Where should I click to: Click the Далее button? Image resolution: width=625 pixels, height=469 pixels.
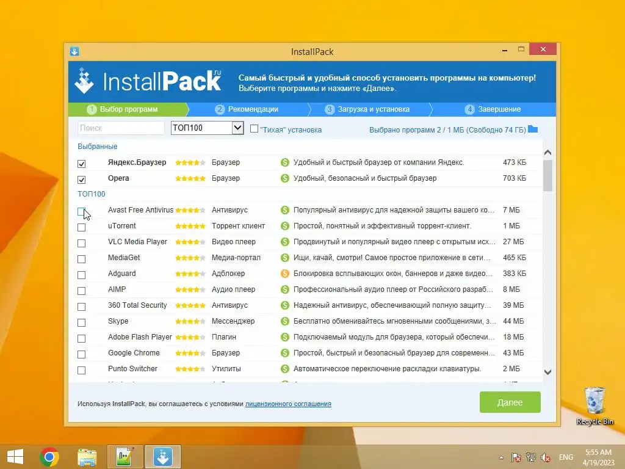click(x=510, y=402)
